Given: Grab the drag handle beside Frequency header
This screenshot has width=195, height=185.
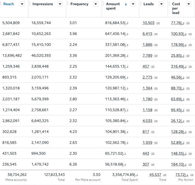Looking at the screenshot, I should click(68, 4).
